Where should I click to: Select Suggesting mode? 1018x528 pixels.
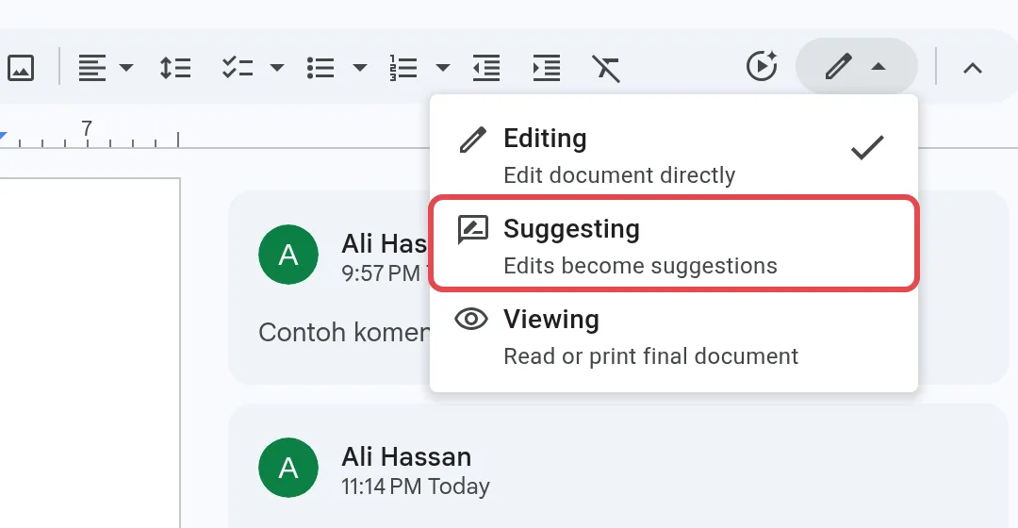674,242
